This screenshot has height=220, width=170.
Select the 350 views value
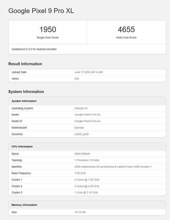(x=76, y=79)
